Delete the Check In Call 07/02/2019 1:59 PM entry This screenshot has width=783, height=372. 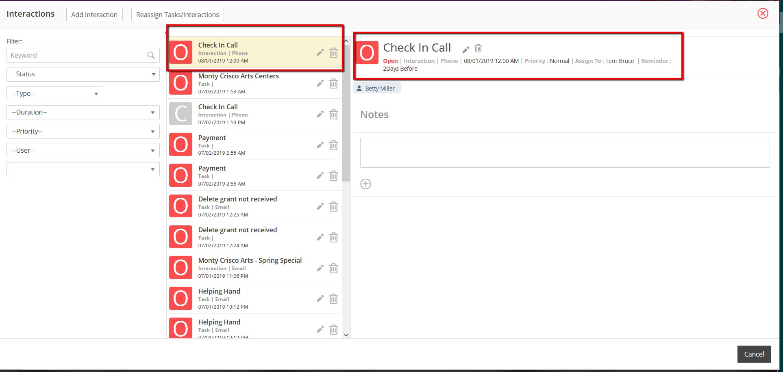[333, 115]
